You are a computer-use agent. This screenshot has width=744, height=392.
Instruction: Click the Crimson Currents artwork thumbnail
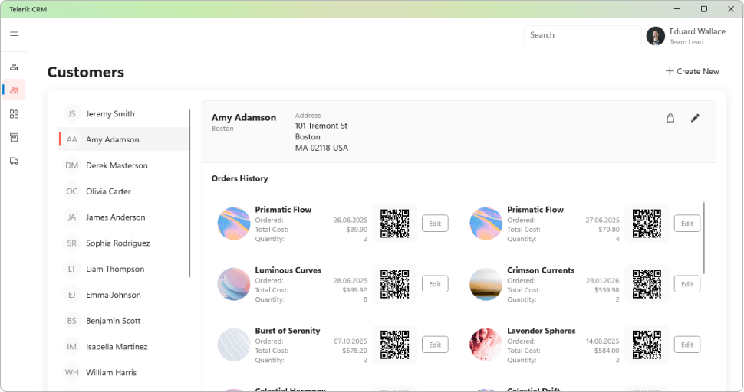click(x=486, y=284)
